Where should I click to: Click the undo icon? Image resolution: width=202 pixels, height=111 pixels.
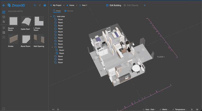[35, 5]
